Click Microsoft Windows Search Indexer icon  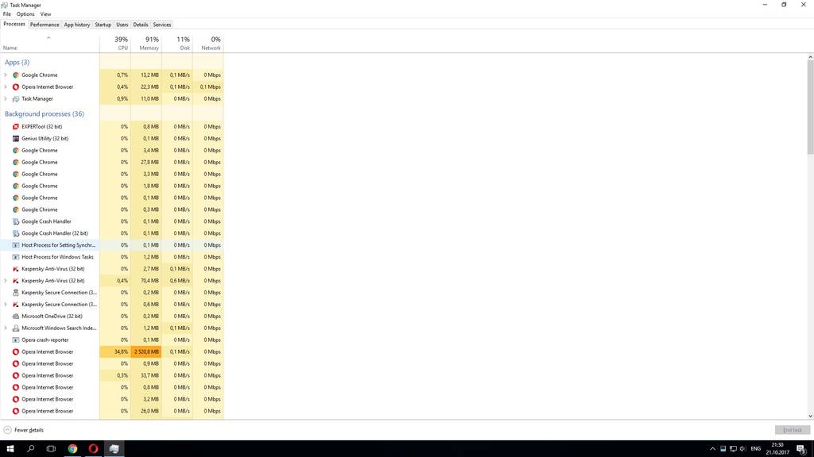point(16,328)
